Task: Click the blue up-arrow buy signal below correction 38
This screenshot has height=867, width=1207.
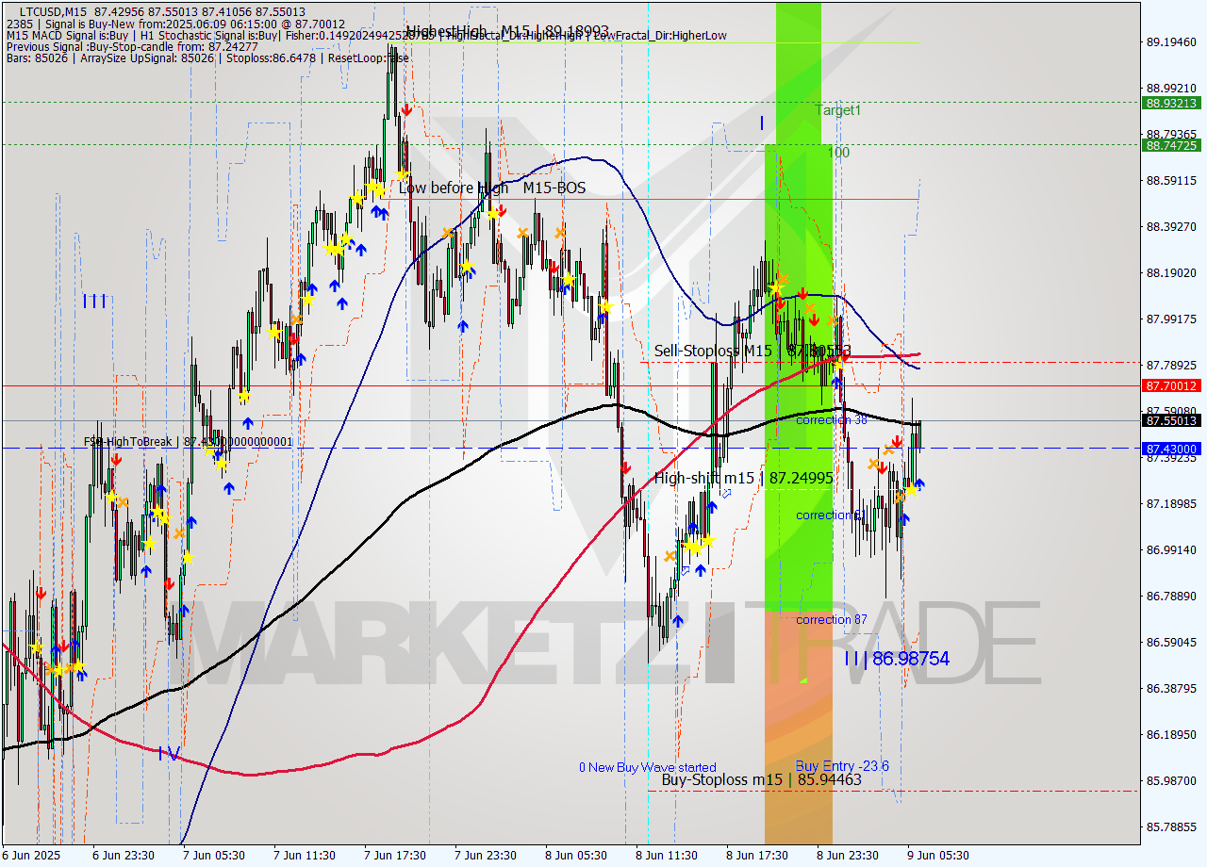Action: (x=918, y=483)
